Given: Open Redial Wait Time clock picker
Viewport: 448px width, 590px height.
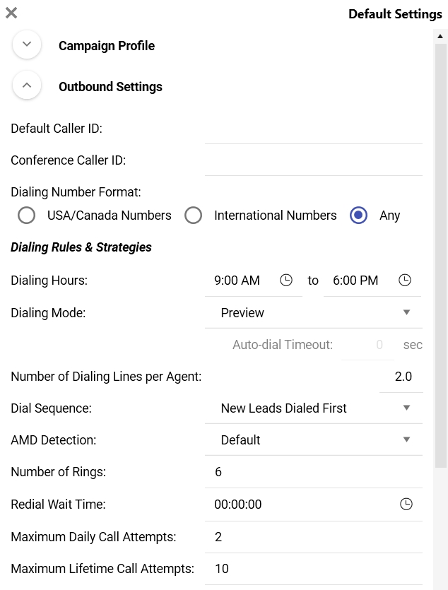Looking at the screenshot, I should click(x=406, y=505).
